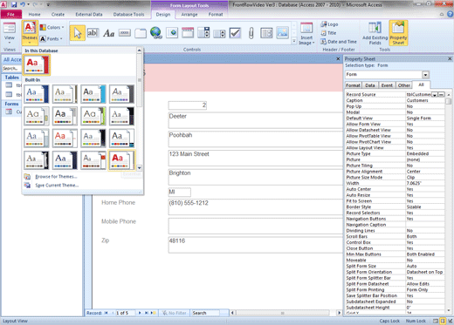
Task: Choose the Subform control icon
Action: (266, 33)
